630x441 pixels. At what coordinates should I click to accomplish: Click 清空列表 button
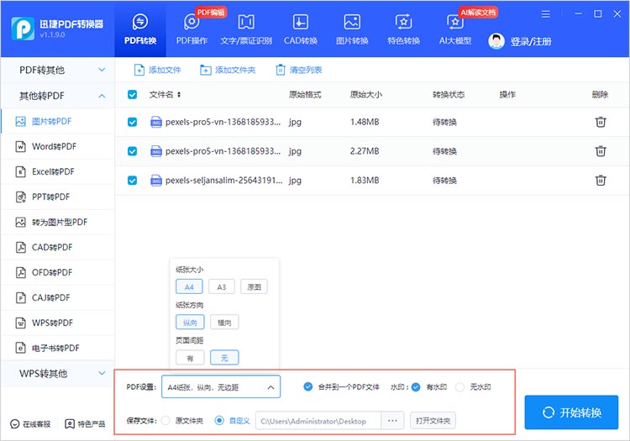(x=298, y=70)
